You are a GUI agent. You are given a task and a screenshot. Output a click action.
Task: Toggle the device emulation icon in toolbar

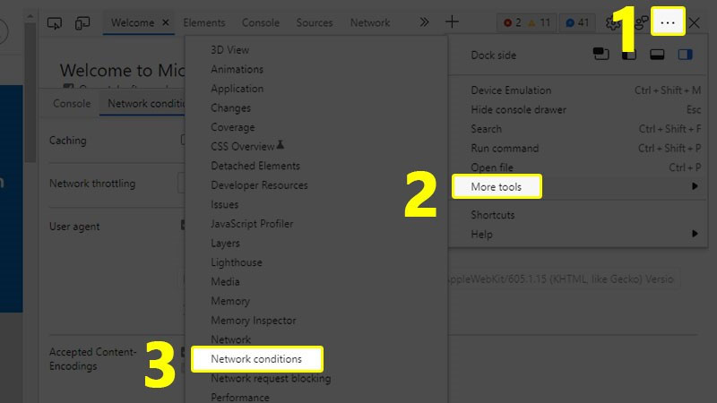(x=82, y=22)
